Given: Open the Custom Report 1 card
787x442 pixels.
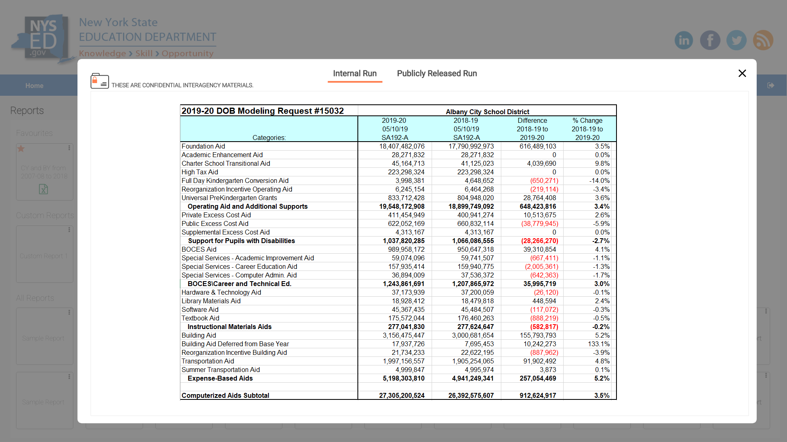Looking at the screenshot, I should click(44, 256).
